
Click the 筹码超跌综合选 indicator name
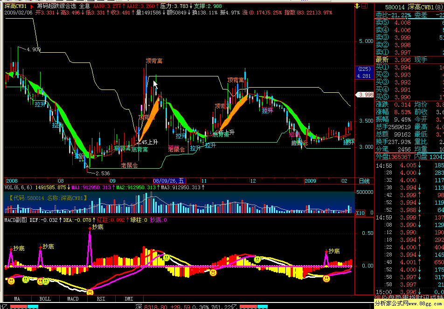(57, 6)
